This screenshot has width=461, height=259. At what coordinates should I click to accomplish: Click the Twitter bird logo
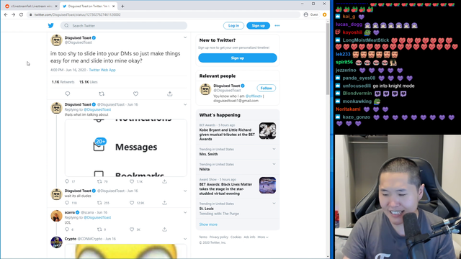point(51,26)
